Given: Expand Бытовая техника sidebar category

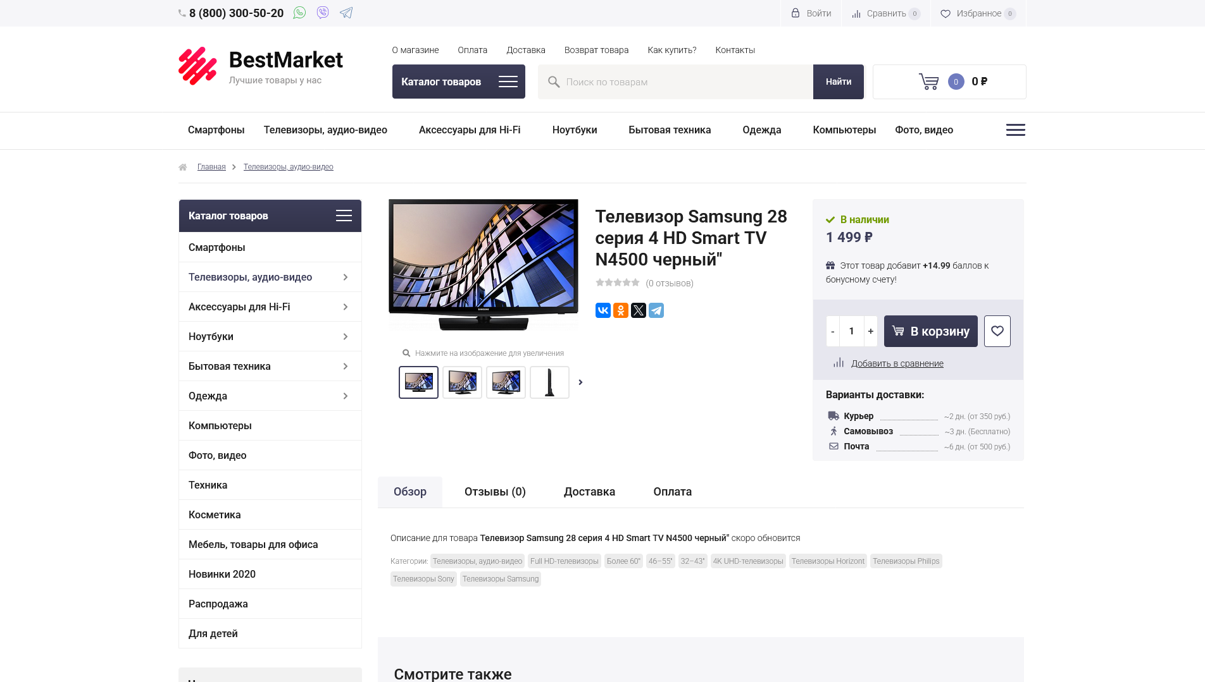Looking at the screenshot, I should click(346, 366).
